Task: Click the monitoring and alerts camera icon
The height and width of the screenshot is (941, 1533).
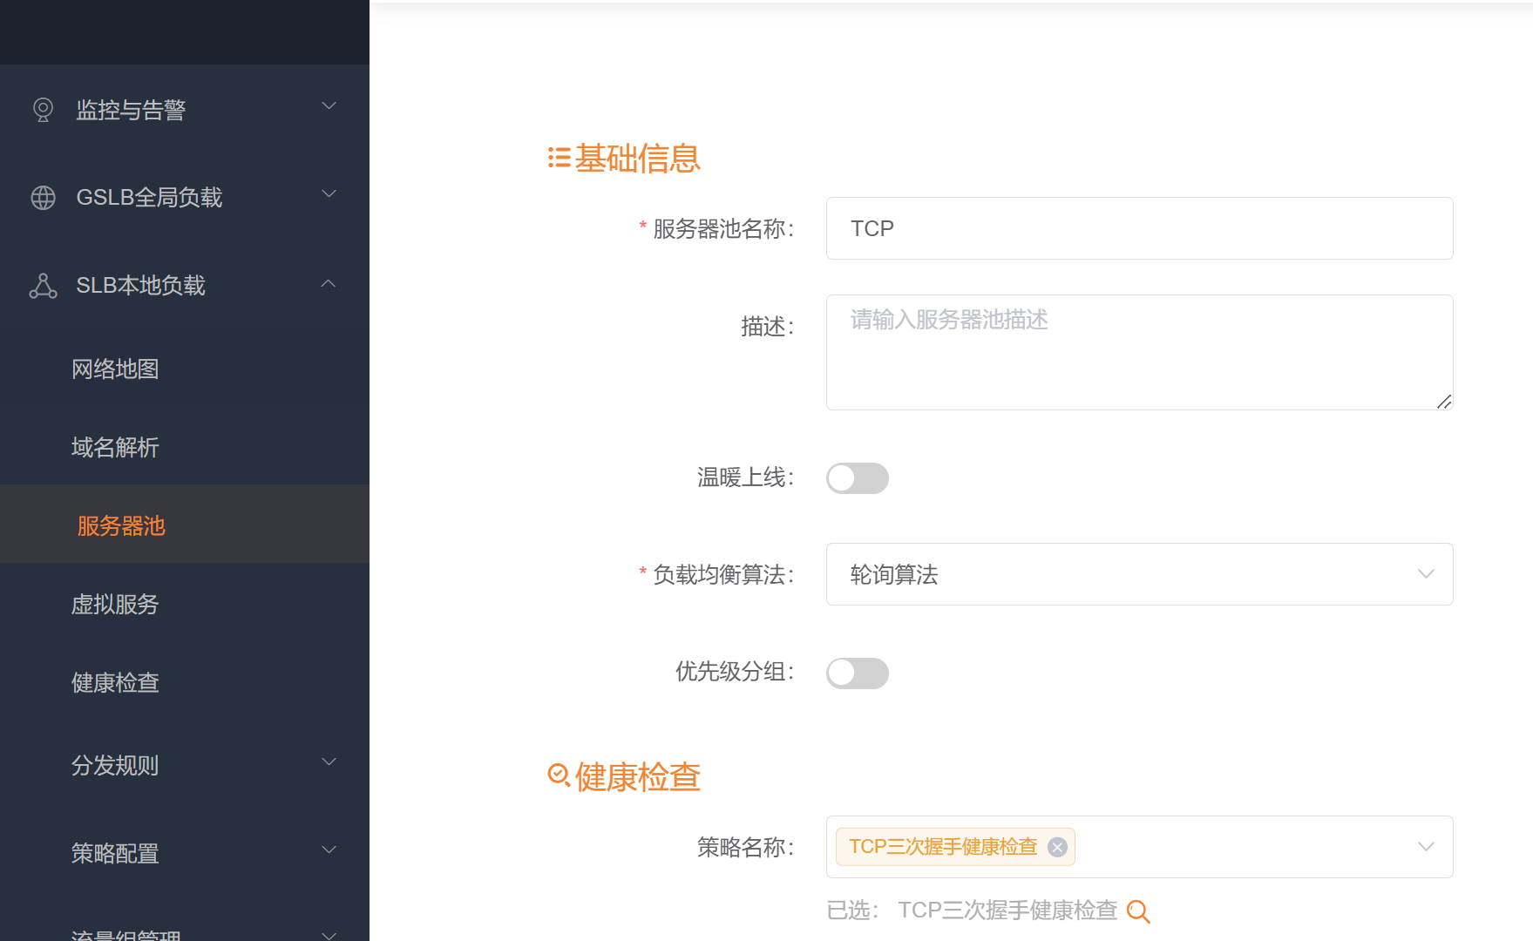Action: [x=43, y=110]
